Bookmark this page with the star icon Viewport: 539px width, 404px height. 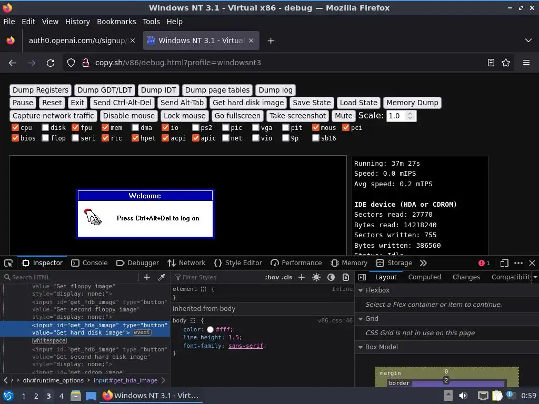506,63
